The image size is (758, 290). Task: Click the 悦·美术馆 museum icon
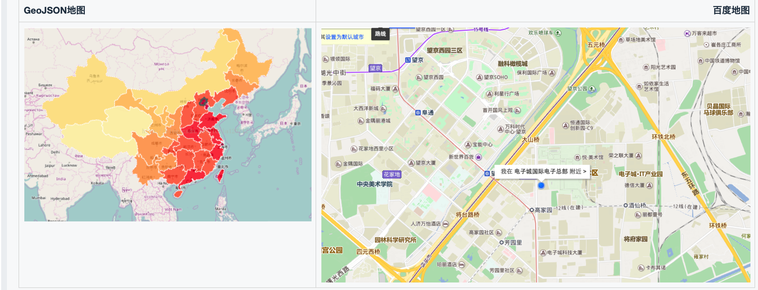pos(577,158)
